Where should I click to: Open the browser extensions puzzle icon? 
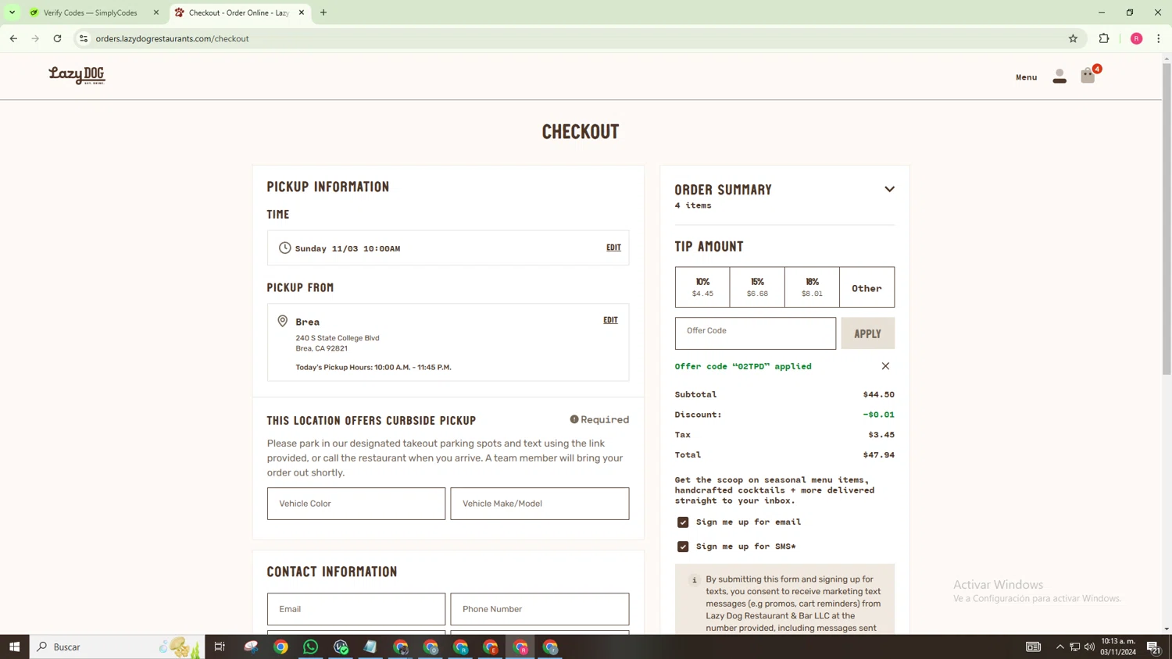pos(1104,38)
